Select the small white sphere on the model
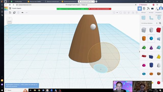This screenshot has height=92, width=163. coord(93,27)
